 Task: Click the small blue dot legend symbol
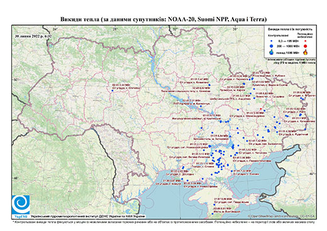pos(272,41)
